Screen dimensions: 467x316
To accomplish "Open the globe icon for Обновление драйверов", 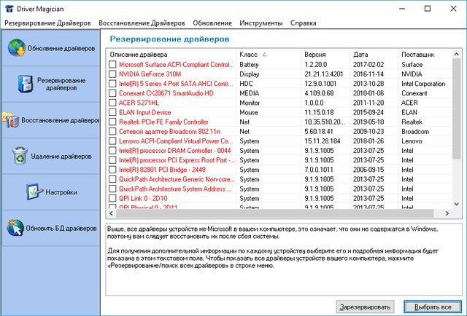I will 17,48.
